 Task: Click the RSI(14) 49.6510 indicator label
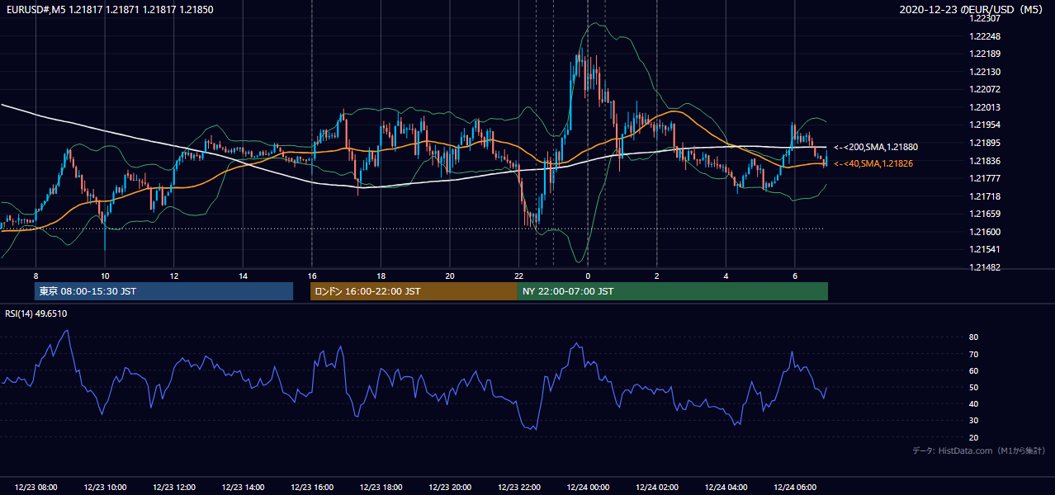[36, 313]
